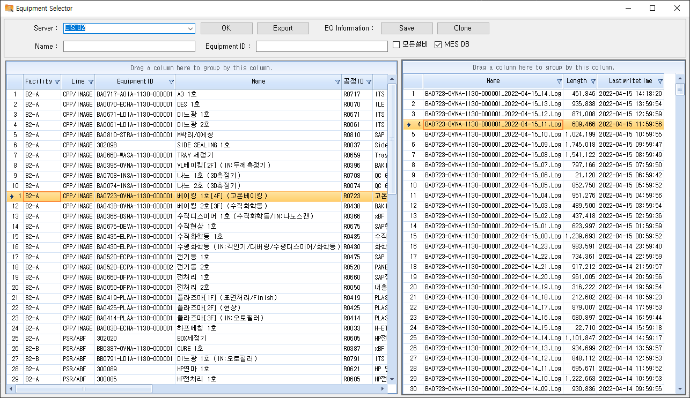
Task: Sort log files by Length header
Action: 576,81
